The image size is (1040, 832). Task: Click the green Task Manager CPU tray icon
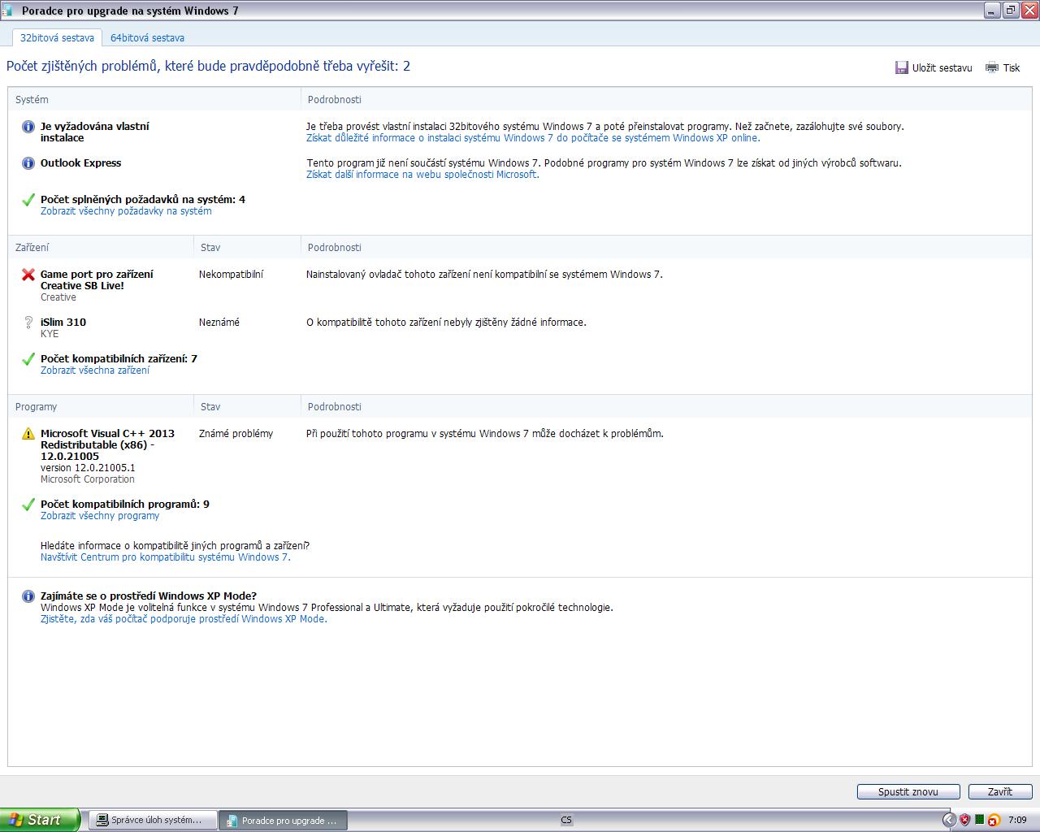click(x=980, y=820)
